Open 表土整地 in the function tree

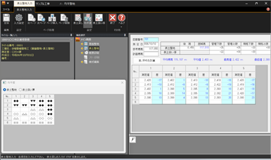[x=94, y=48]
